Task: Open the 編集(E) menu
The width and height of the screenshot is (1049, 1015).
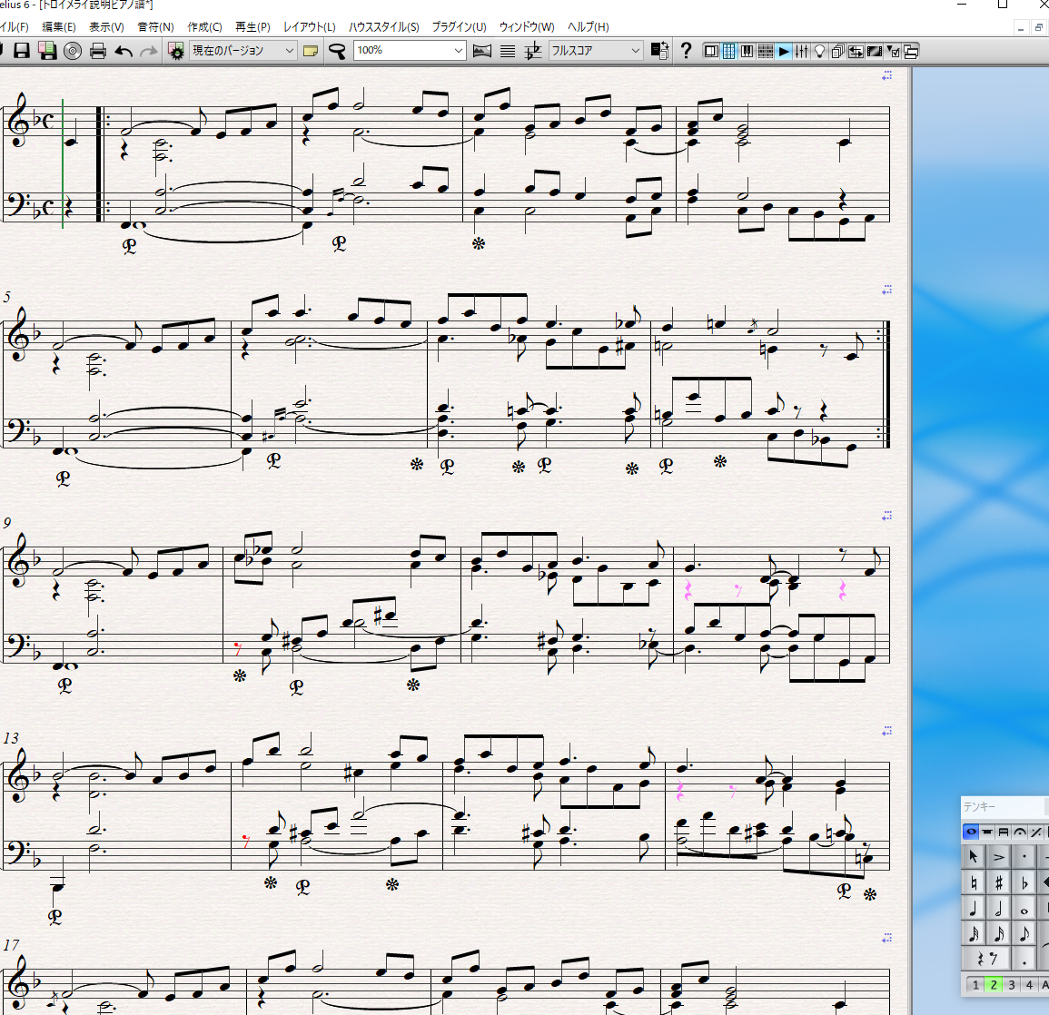Action: pyautogui.click(x=59, y=26)
